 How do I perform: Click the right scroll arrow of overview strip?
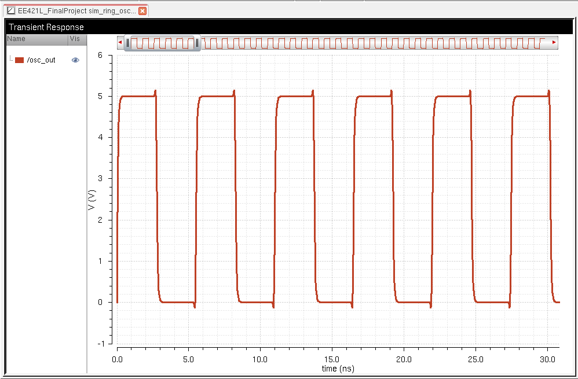click(554, 42)
